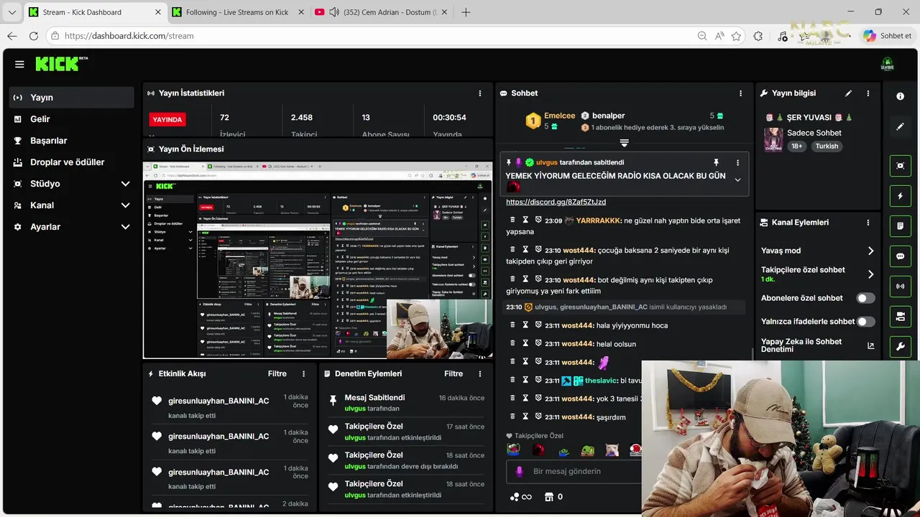Screen dimensions: 920x517
Task: Click the stream preview thumbnail
Action: [318, 260]
